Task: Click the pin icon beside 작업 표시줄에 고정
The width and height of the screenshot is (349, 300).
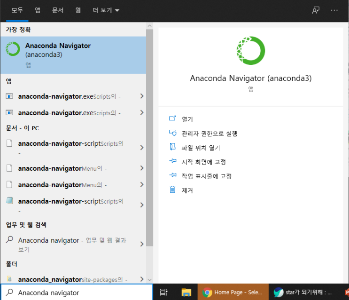Action: (x=173, y=175)
